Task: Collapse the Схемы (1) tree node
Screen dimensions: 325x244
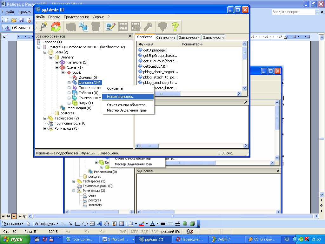Action: tap(57, 67)
